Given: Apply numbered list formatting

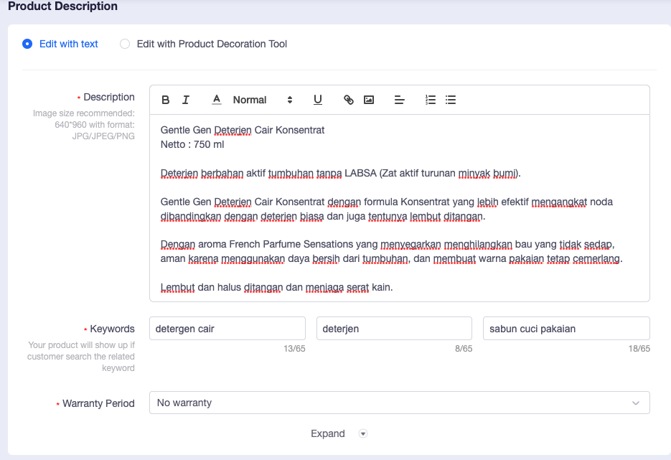Looking at the screenshot, I should click(x=430, y=100).
